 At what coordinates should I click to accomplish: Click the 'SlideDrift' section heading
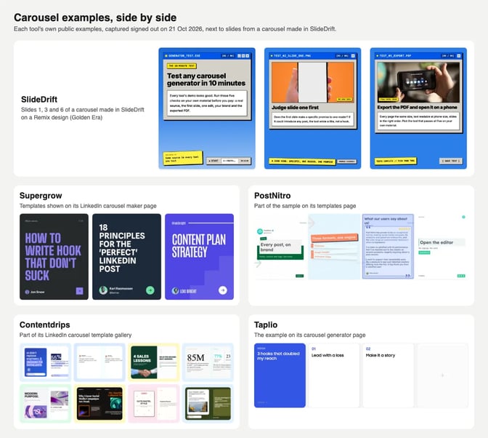point(39,100)
